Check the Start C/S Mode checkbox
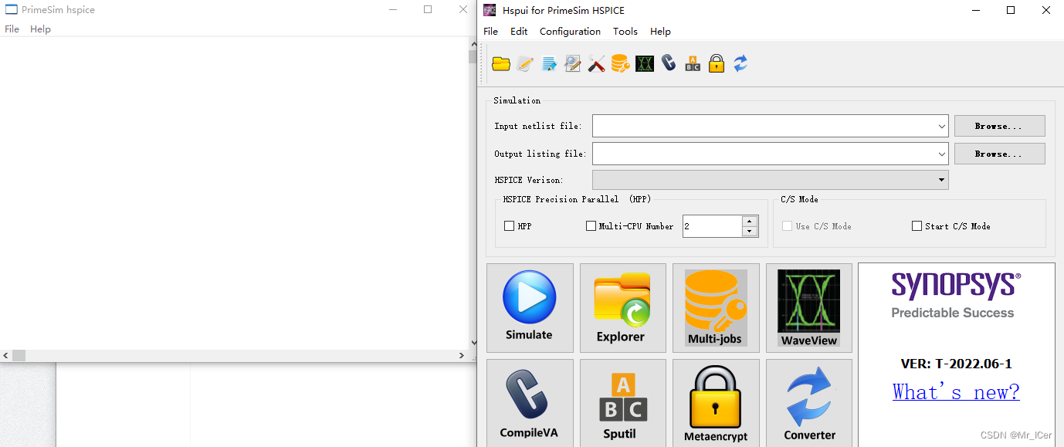1064x447 pixels. [917, 226]
